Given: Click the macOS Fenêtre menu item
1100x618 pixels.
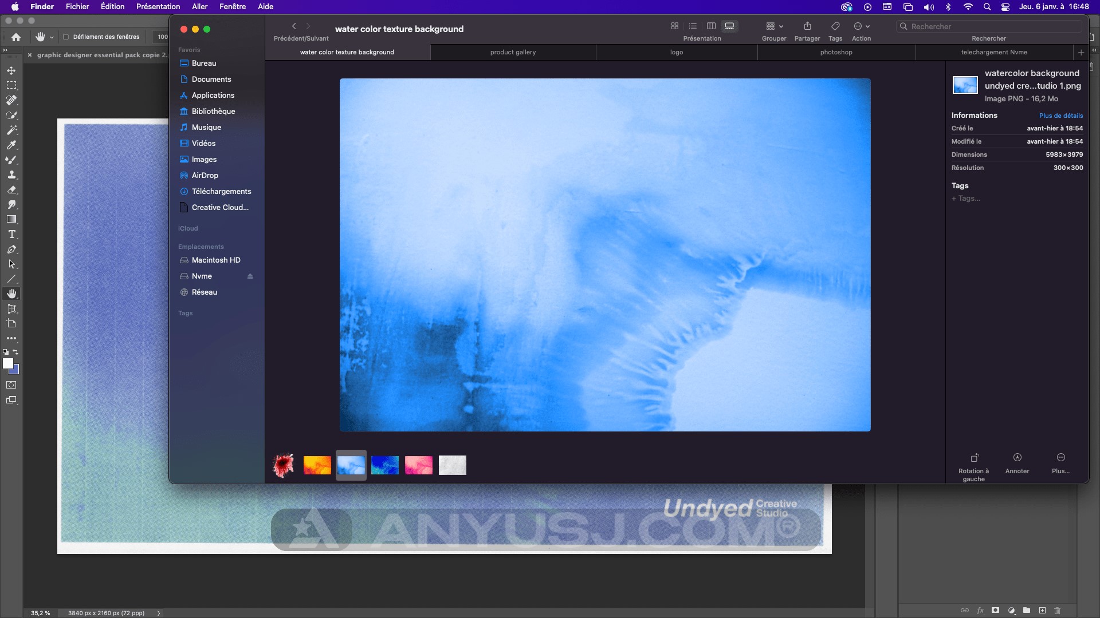Looking at the screenshot, I should tap(232, 6).
